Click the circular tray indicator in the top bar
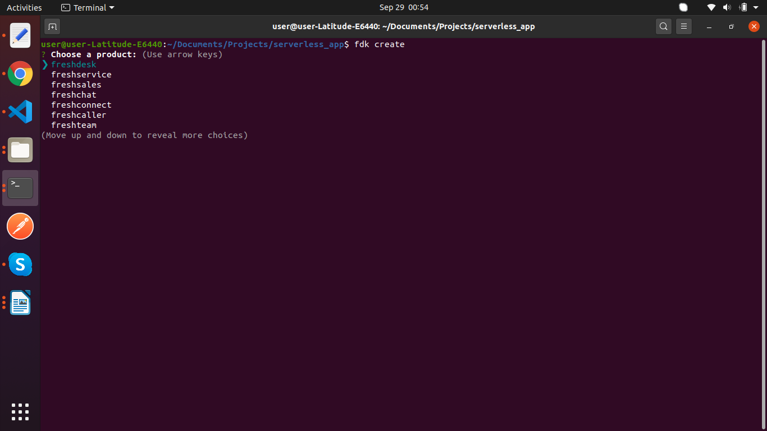 [x=683, y=7]
